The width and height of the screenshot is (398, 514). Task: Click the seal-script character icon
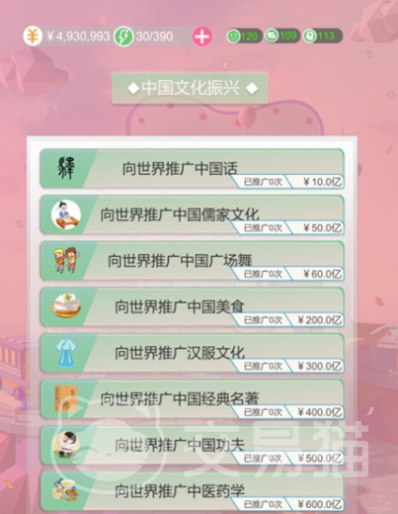[x=66, y=168]
